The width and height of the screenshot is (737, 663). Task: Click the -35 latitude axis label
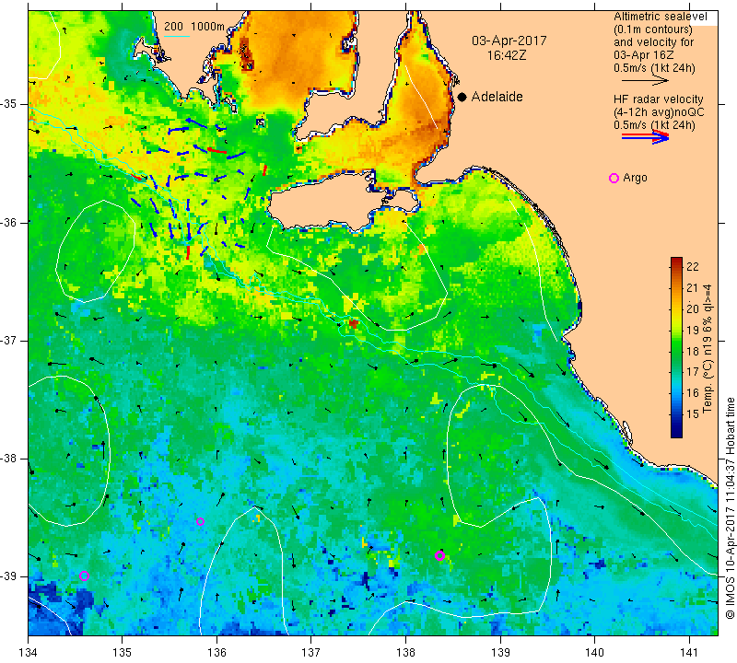(8, 104)
